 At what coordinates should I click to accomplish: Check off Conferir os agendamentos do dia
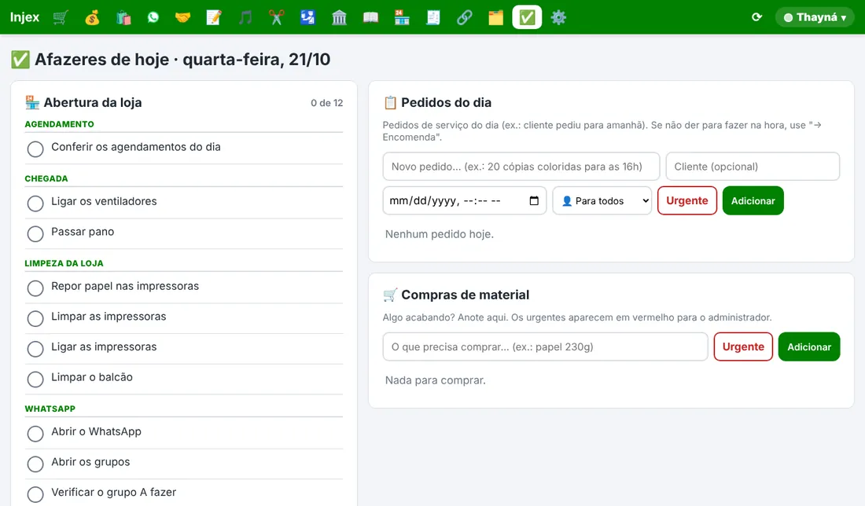pyautogui.click(x=35, y=148)
